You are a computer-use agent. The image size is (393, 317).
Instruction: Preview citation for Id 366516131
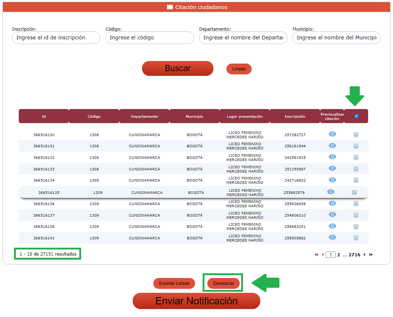coord(332,146)
